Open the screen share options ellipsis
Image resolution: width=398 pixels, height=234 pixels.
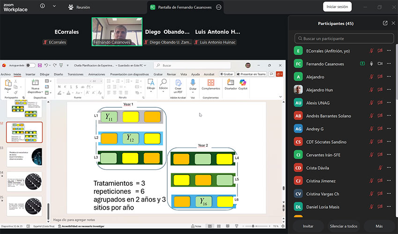click(x=218, y=7)
